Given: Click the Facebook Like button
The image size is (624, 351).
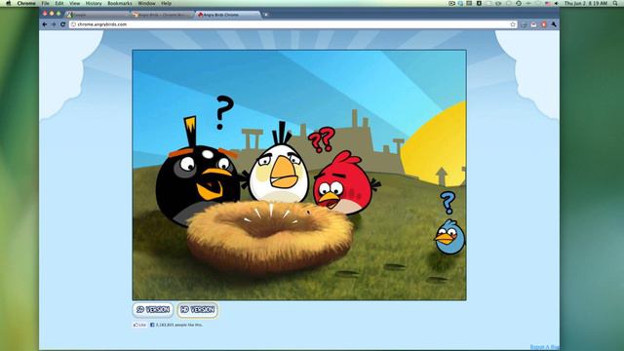Looking at the screenshot, I should point(139,325).
